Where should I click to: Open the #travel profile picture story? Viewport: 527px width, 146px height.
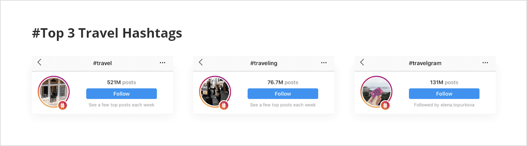click(x=54, y=92)
